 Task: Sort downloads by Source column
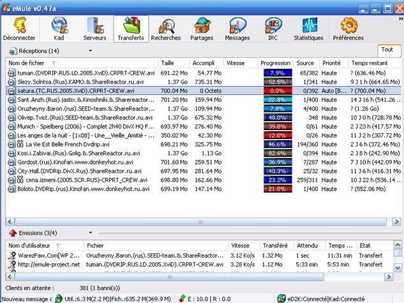[306, 63]
